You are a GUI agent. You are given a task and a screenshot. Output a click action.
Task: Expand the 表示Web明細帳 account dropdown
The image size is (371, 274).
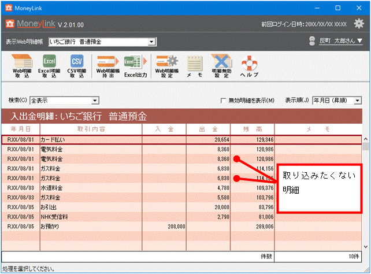point(151,42)
